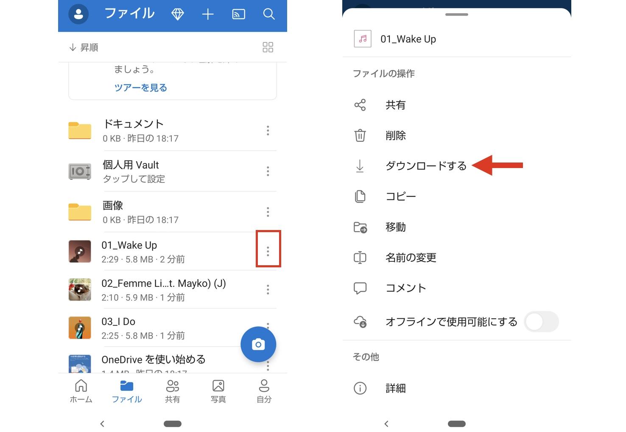The image size is (626, 432).
Task: Tap the cast screen icon
Action: [x=239, y=14]
